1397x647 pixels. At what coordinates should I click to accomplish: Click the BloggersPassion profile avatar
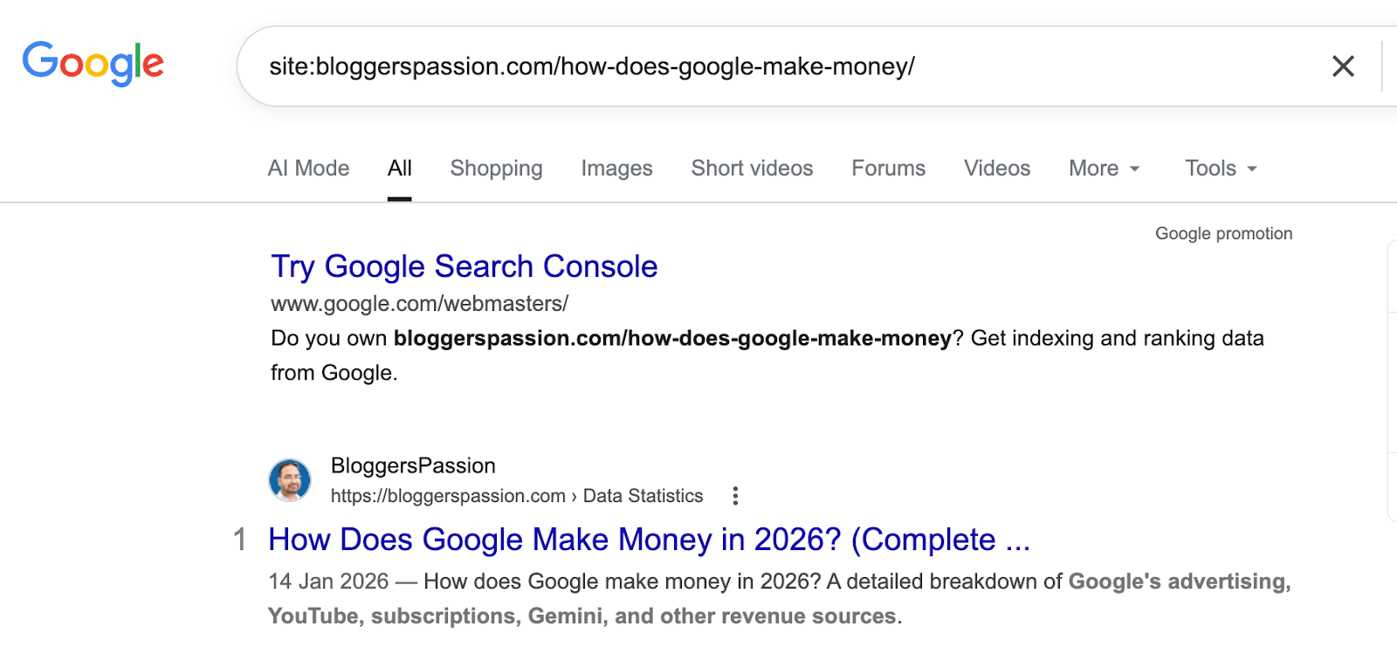coord(291,480)
